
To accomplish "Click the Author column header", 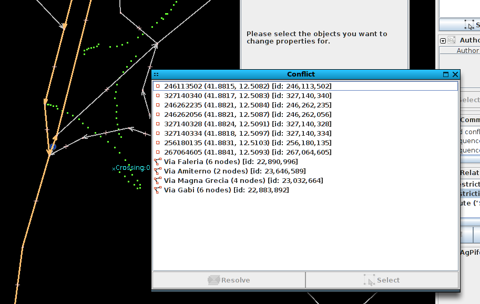I will (x=467, y=51).
